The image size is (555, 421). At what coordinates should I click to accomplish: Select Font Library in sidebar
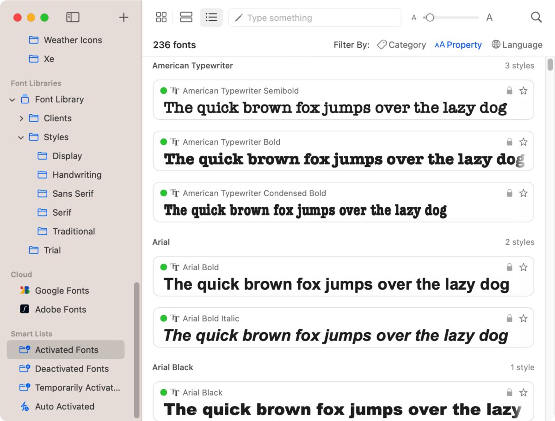pos(52,99)
